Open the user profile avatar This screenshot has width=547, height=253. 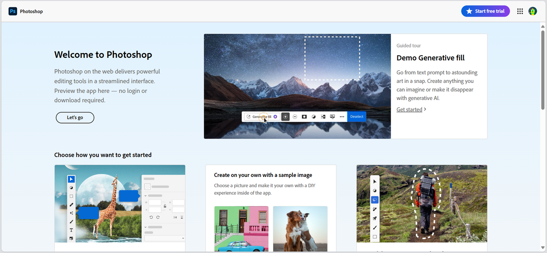532,11
